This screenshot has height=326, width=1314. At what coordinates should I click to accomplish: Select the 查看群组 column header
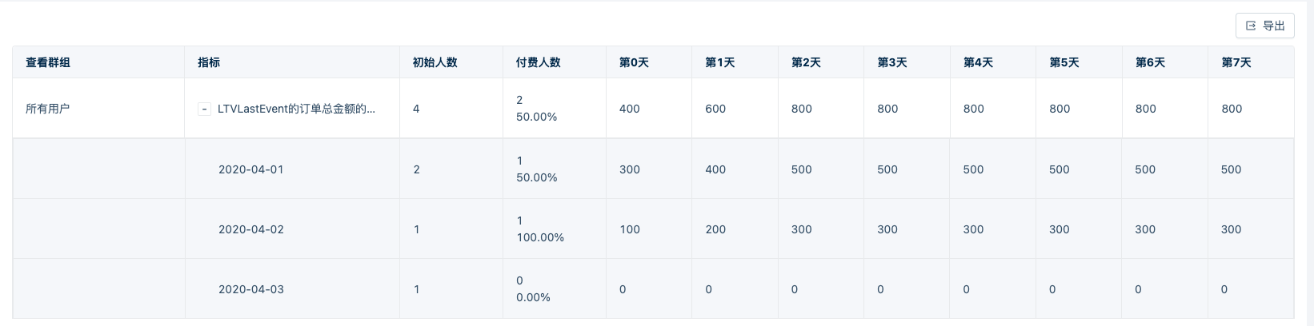[48, 62]
